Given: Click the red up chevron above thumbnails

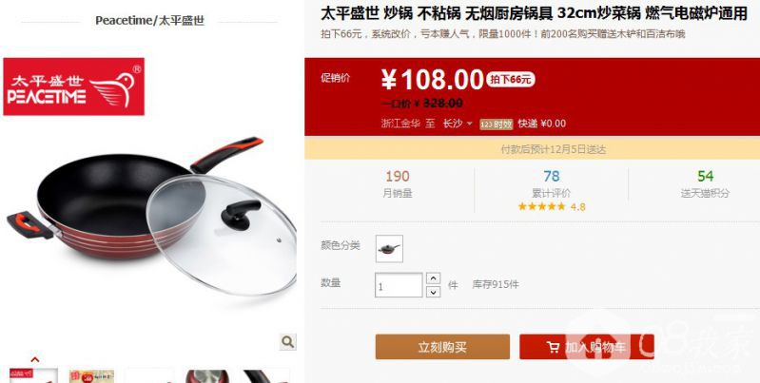Looking at the screenshot, I should point(34,359).
